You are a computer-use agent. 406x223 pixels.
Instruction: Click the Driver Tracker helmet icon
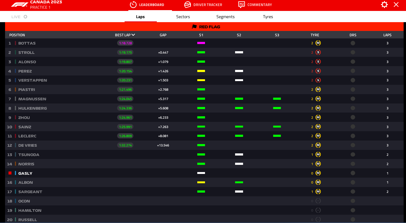[x=188, y=5]
